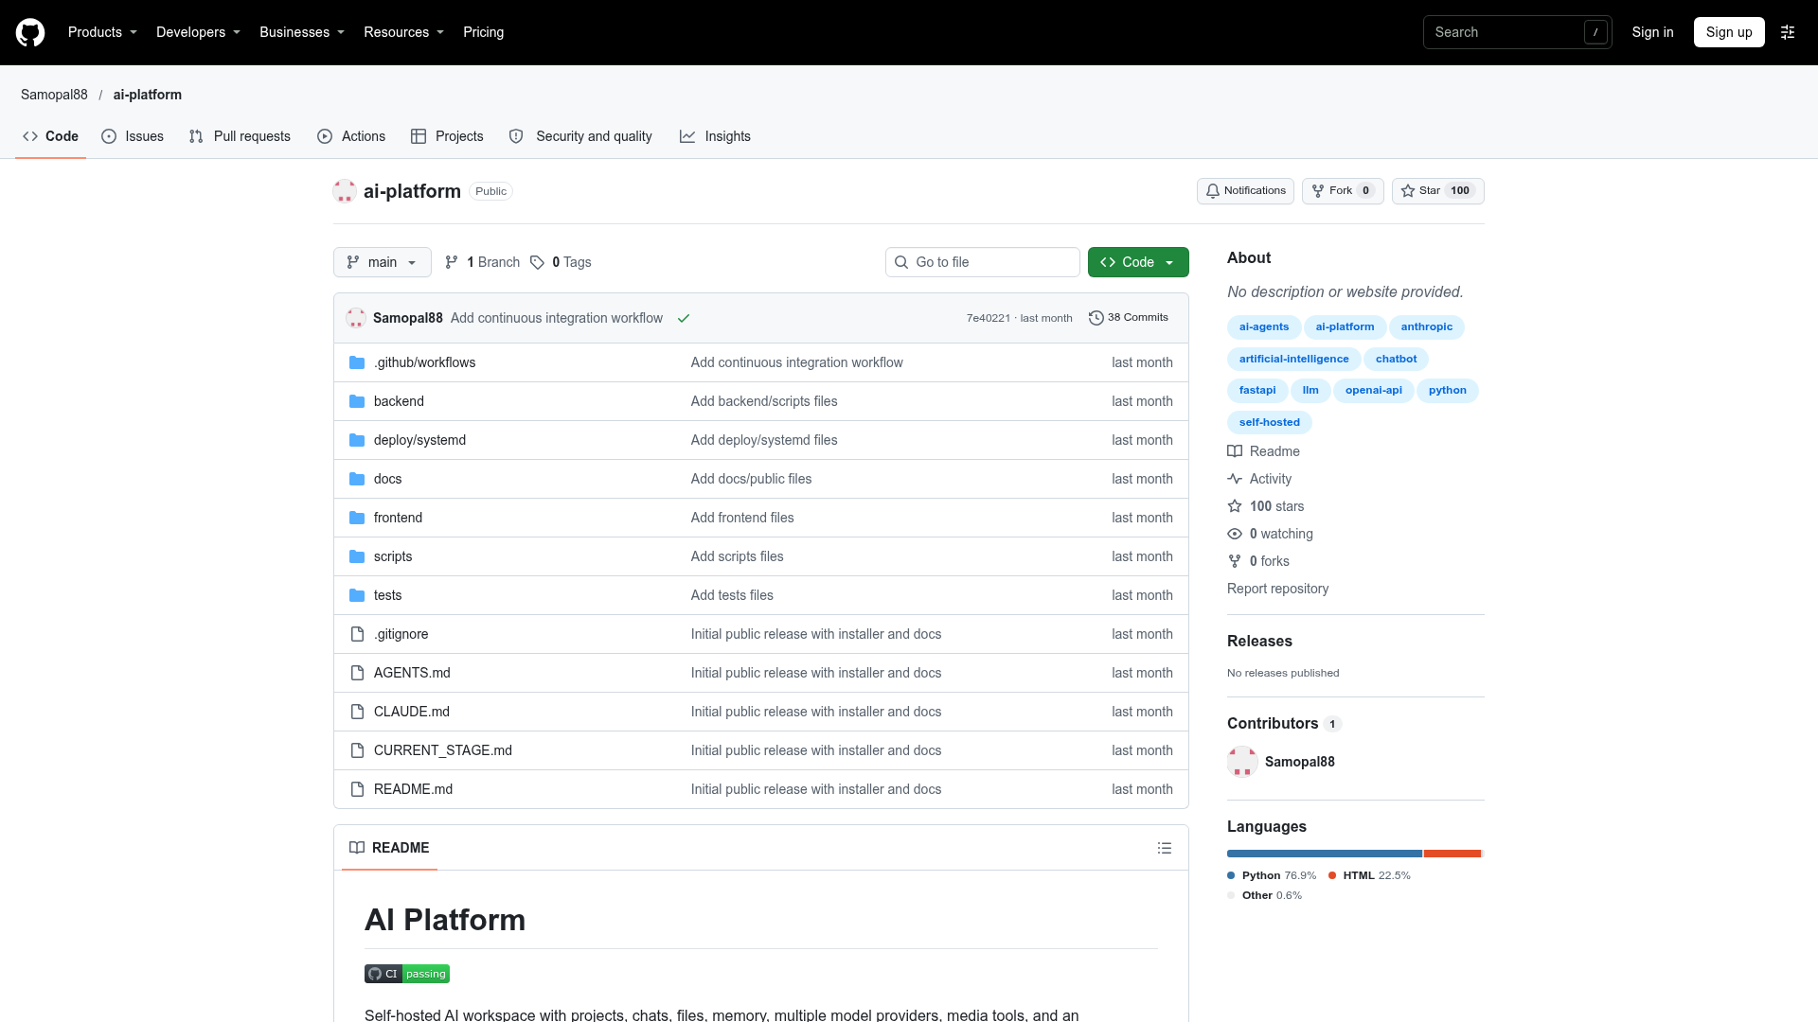
Task: Click the backend folder icon
Action: tap(357, 401)
